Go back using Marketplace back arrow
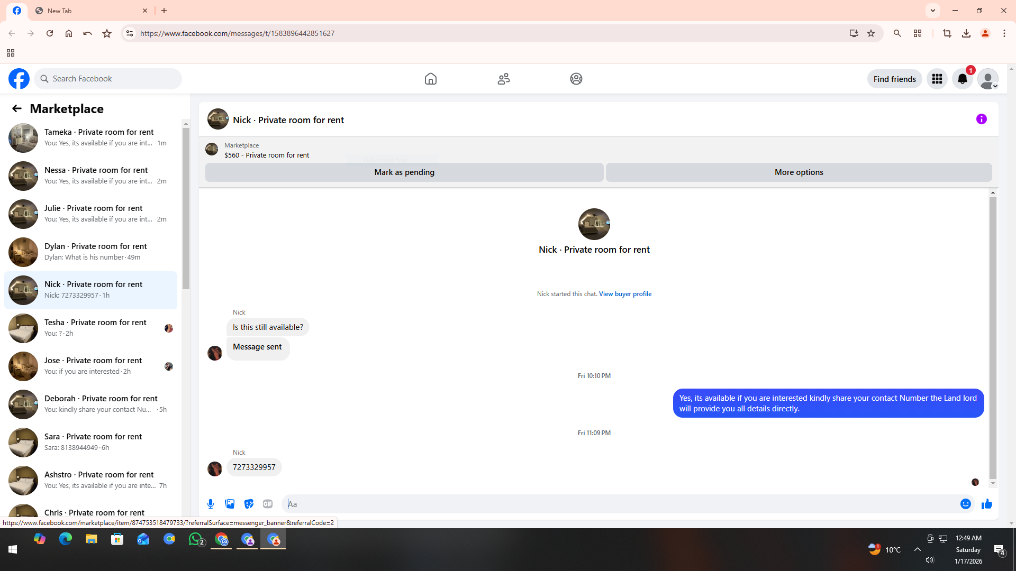The height and width of the screenshot is (571, 1016). pyautogui.click(x=17, y=108)
